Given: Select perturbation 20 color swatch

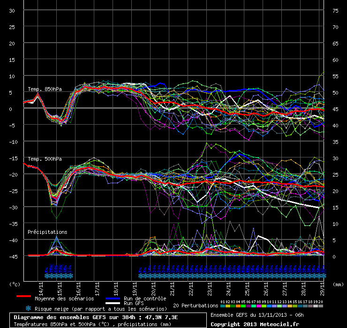Looking at the screenshot, I should (x=321, y=306).
